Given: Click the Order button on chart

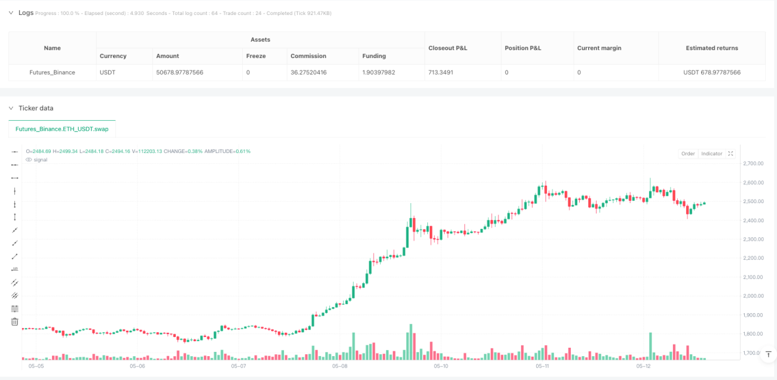Looking at the screenshot, I should (688, 154).
